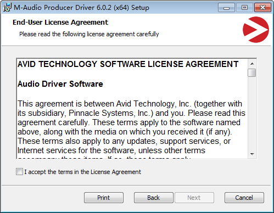Viewport: 274px width, 213px height.
Task: Click the Audio Driver Software subheading
Action: [60, 84]
